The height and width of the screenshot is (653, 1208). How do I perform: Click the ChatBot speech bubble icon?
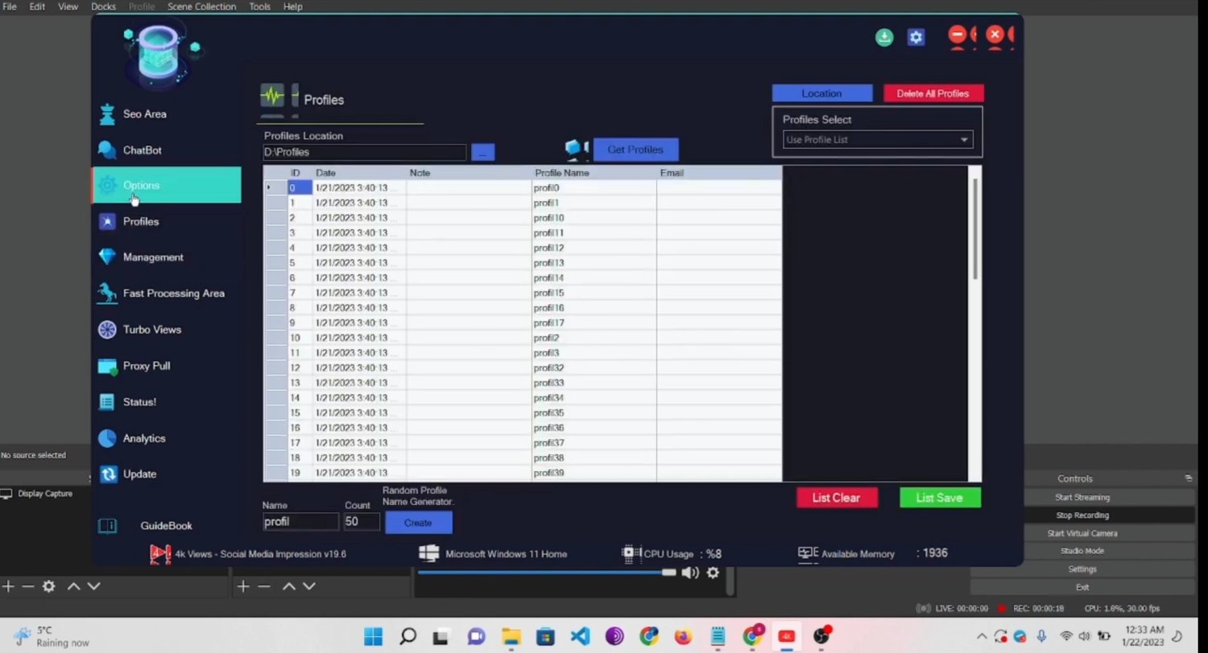tap(107, 150)
